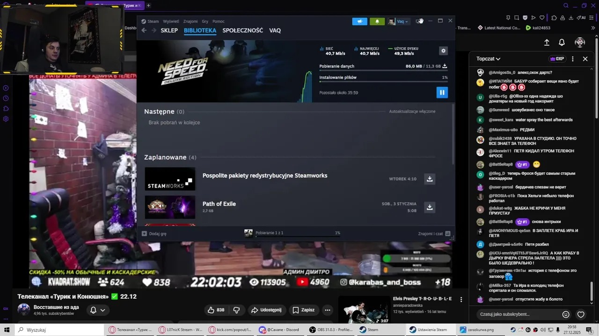599x336 pixels.
Task: Expand the Vaq account dropdown in Steam
Action: pyautogui.click(x=399, y=21)
